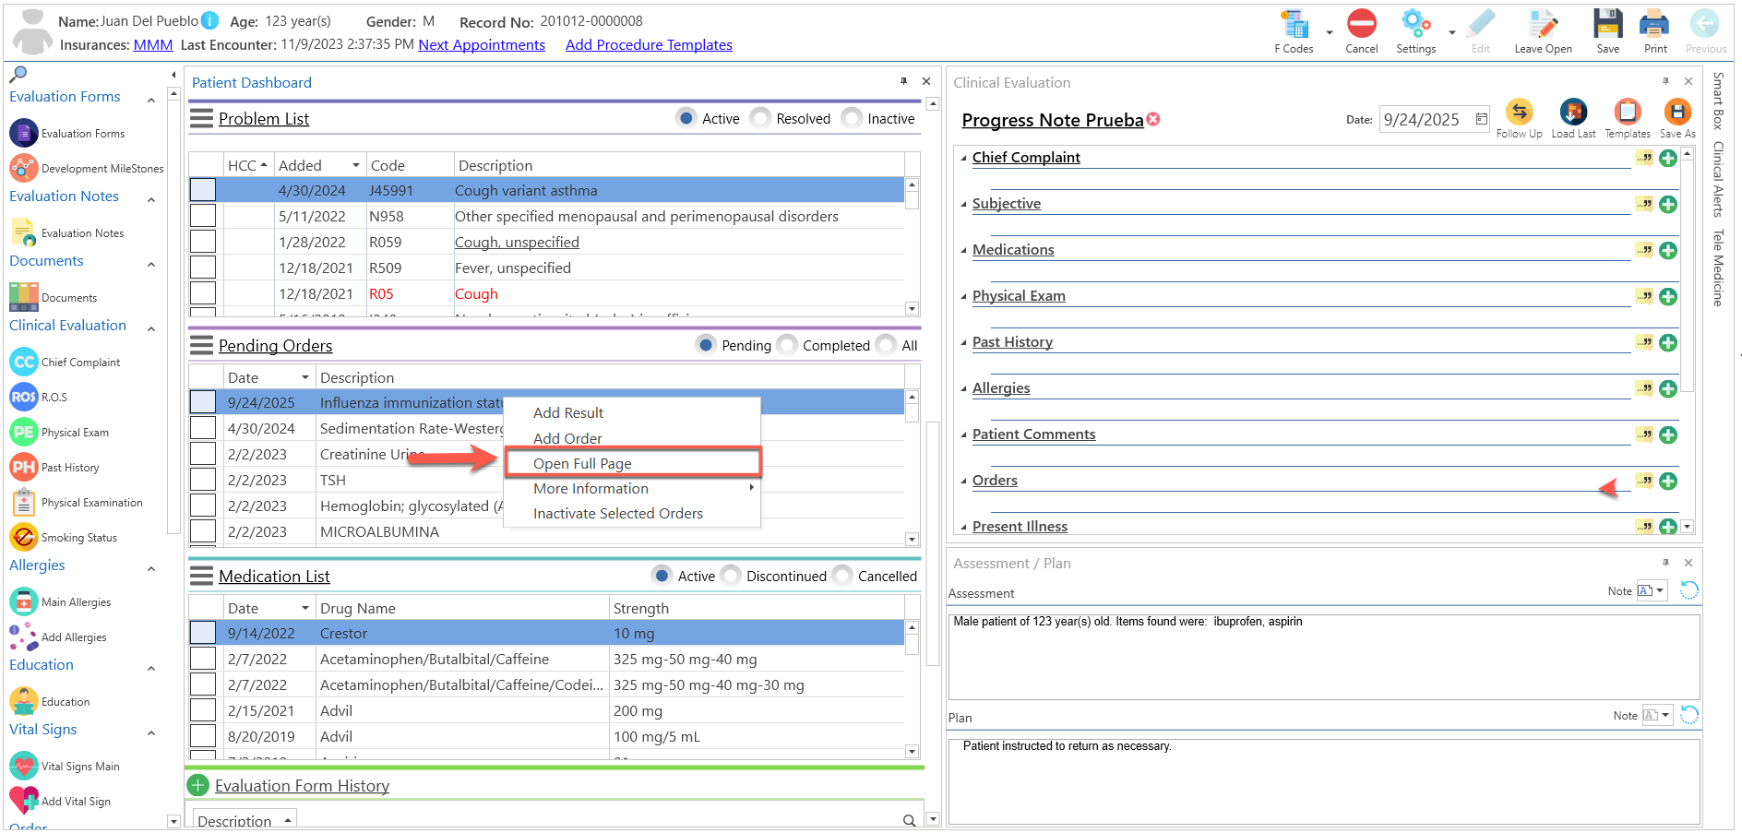The image size is (1742, 833).
Task: Choose Add Result from context menu
Action: click(568, 412)
